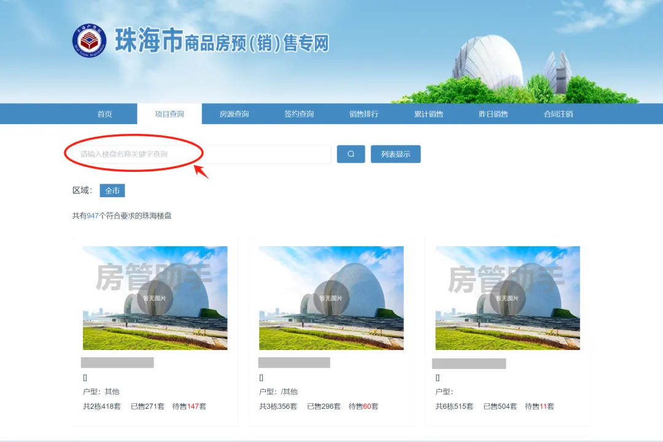Click the site logo emblem
This screenshot has width=663, height=442.
pyautogui.click(x=90, y=39)
